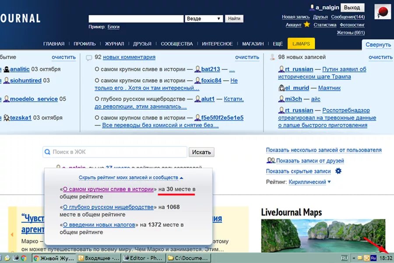Open the СООБЩЕСТВА menu item
This screenshot has width=394, height=263.
coord(177,44)
